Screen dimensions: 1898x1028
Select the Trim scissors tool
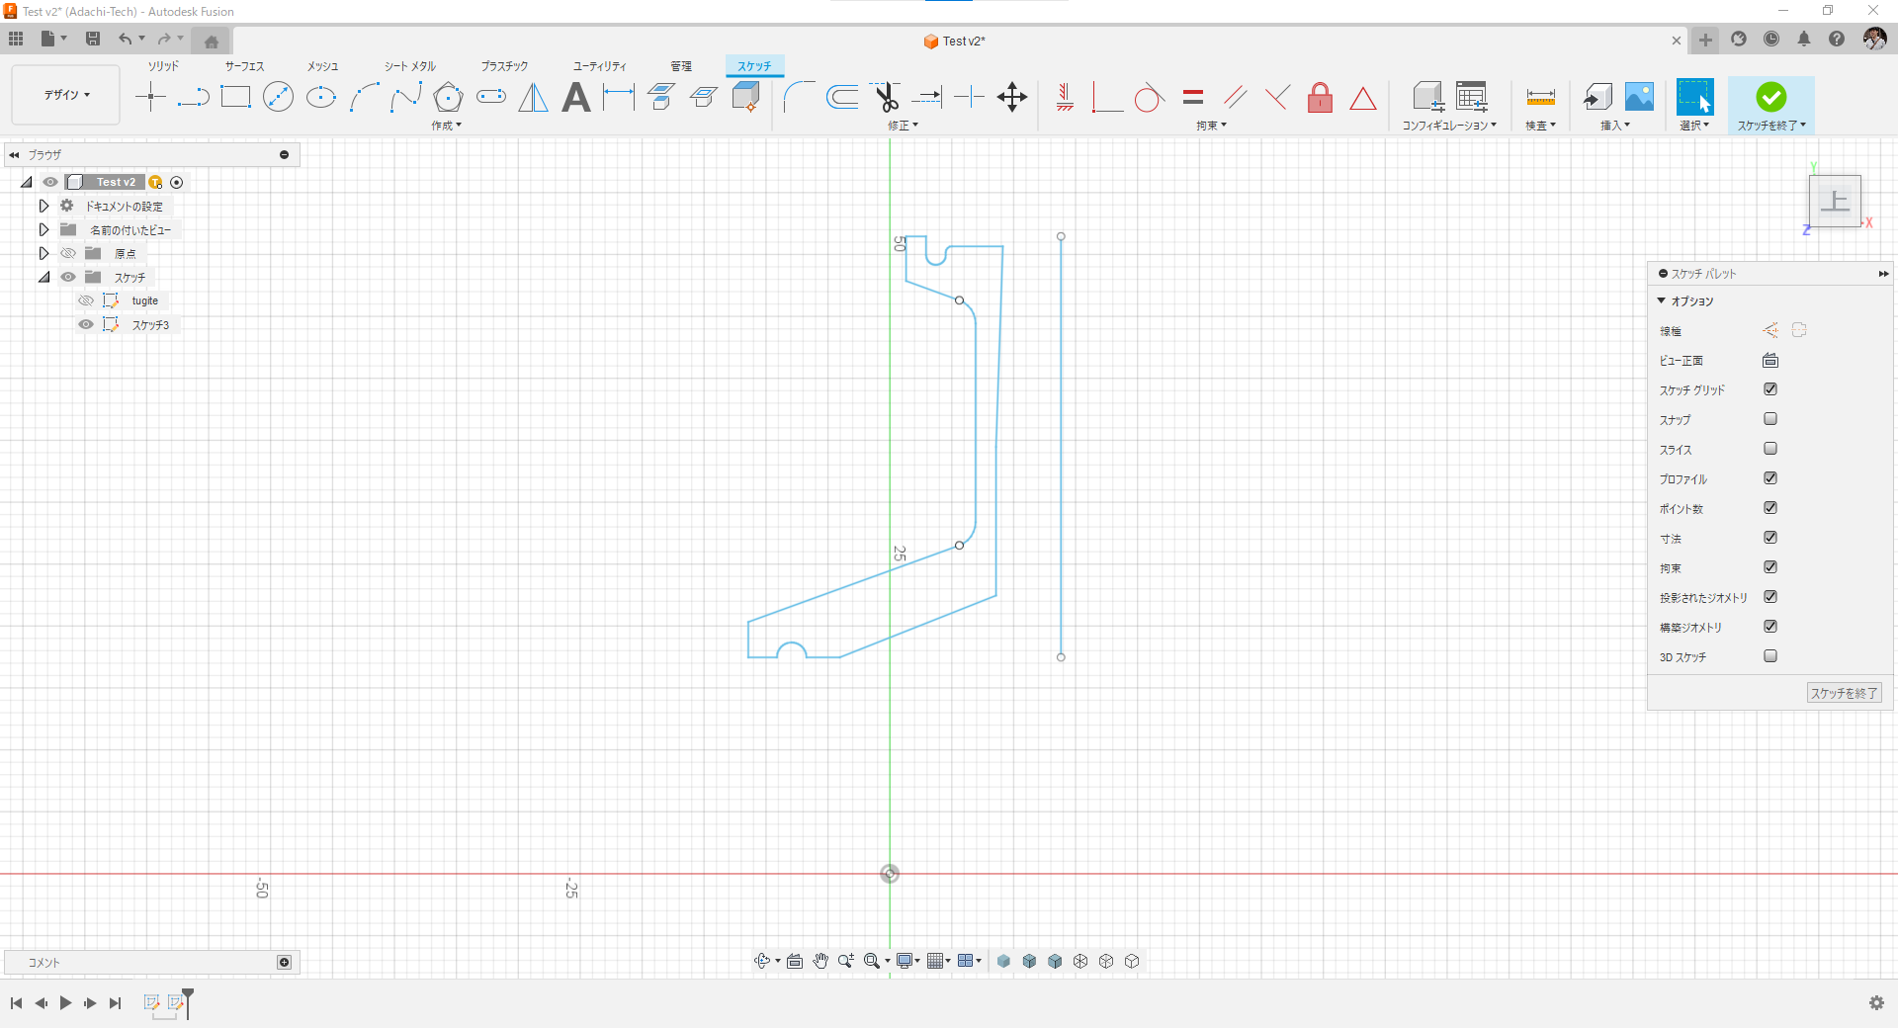886,97
